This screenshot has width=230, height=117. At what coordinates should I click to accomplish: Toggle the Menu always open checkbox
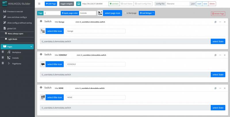pyautogui.click(x=6, y=33)
